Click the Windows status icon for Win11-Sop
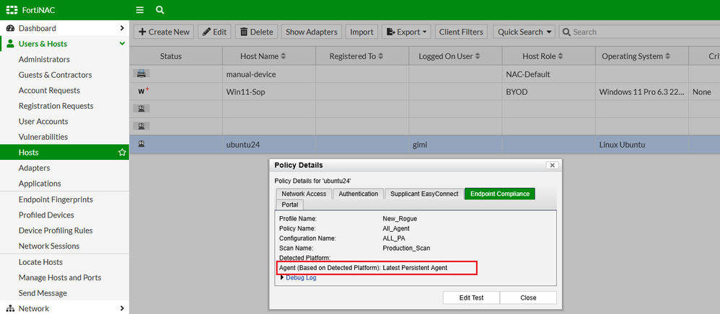The height and width of the screenshot is (314, 720). pos(143,91)
